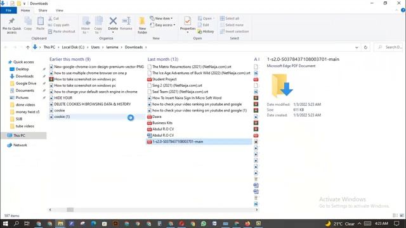Show hidden system tray icons
This screenshot has height=228, width=406.
[360, 224]
